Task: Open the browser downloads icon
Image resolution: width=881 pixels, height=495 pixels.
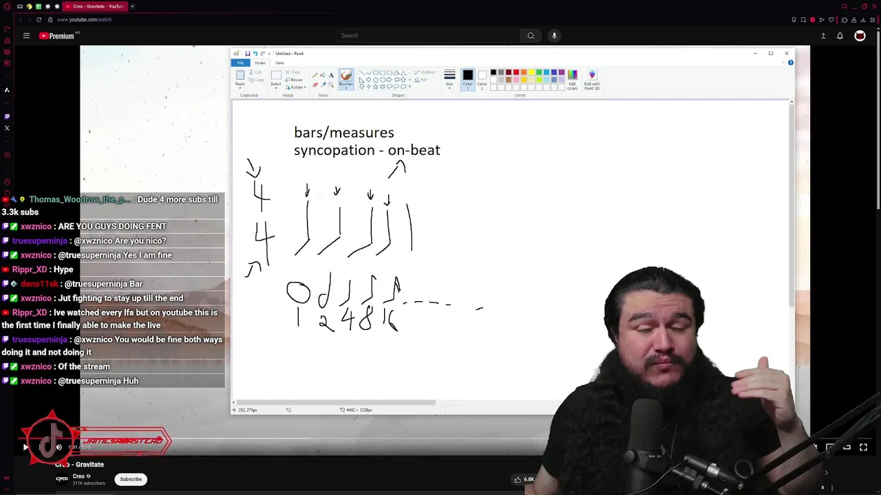Action: pyautogui.click(x=863, y=19)
